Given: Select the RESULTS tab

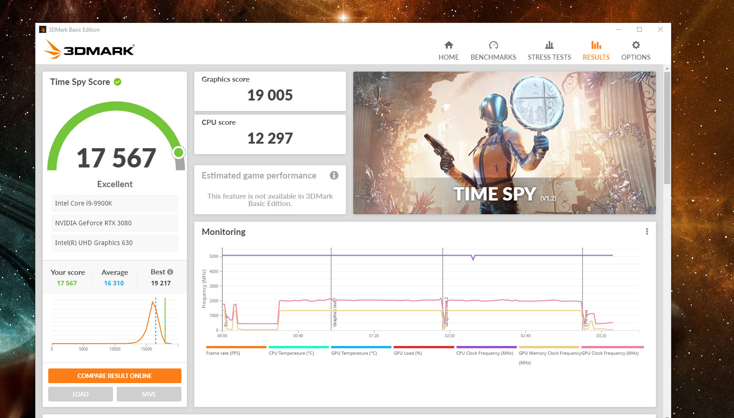Looking at the screenshot, I should [x=596, y=51].
